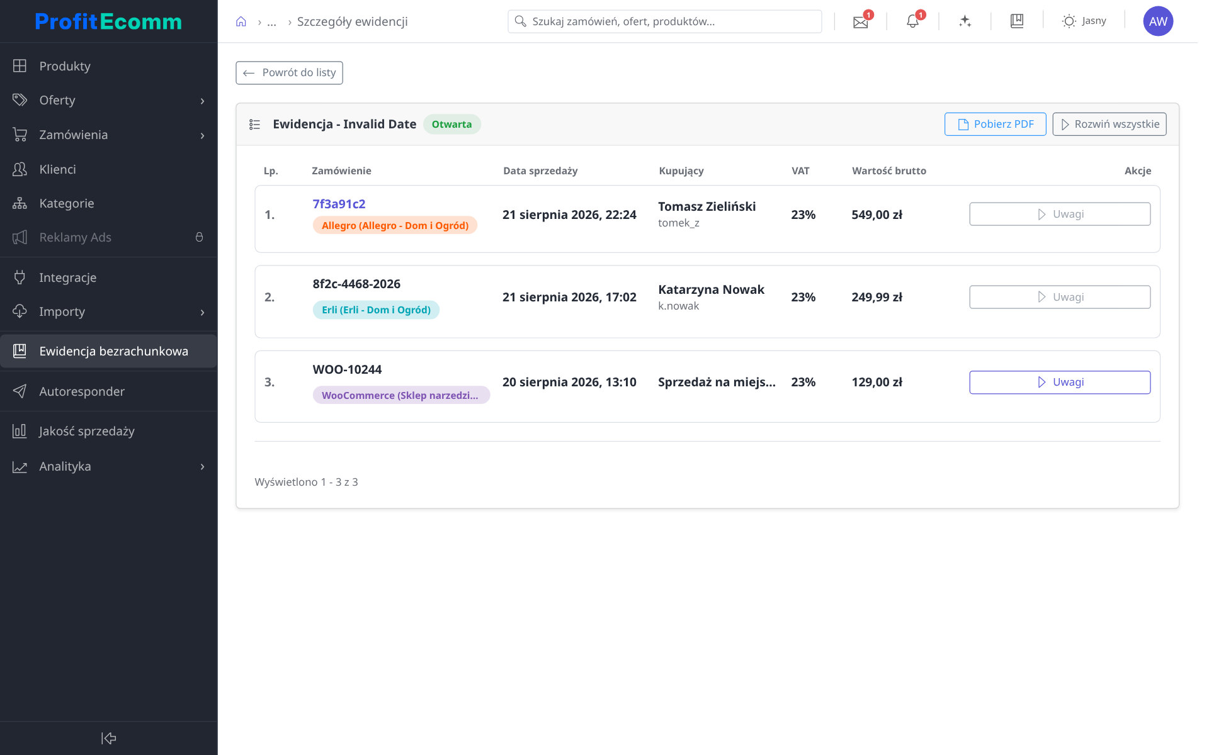This screenshot has height=755, width=1209.
Task: Open the ledger book icon in header
Action: (1017, 21)
